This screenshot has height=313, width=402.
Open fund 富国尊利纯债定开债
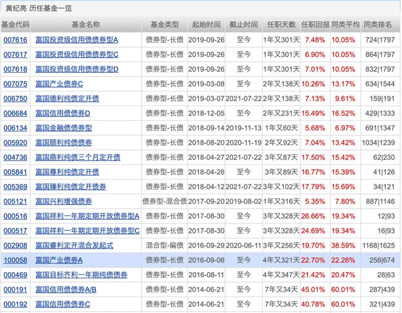[x=67, y=172]
